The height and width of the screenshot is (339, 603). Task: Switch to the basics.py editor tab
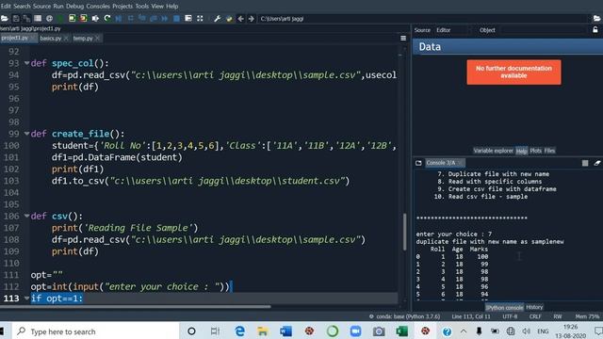50,38
